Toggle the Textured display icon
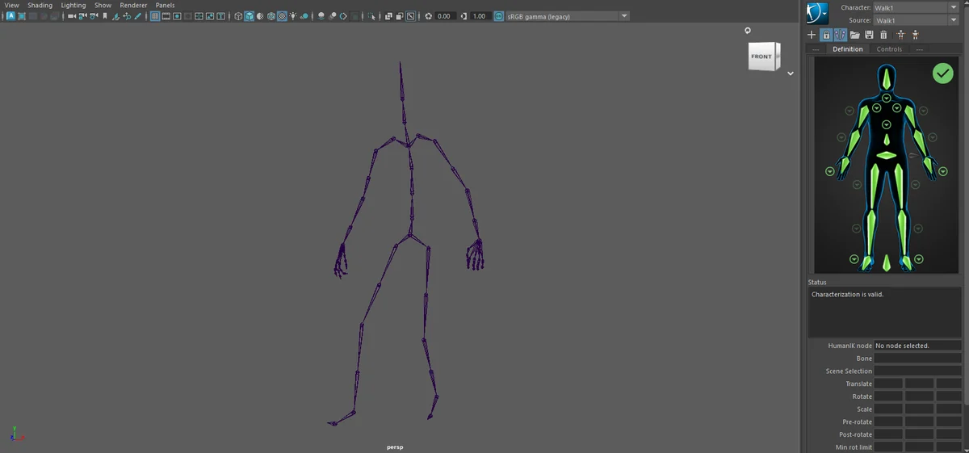969x453 pixels. pyautogui.click(x=282, y=16)
